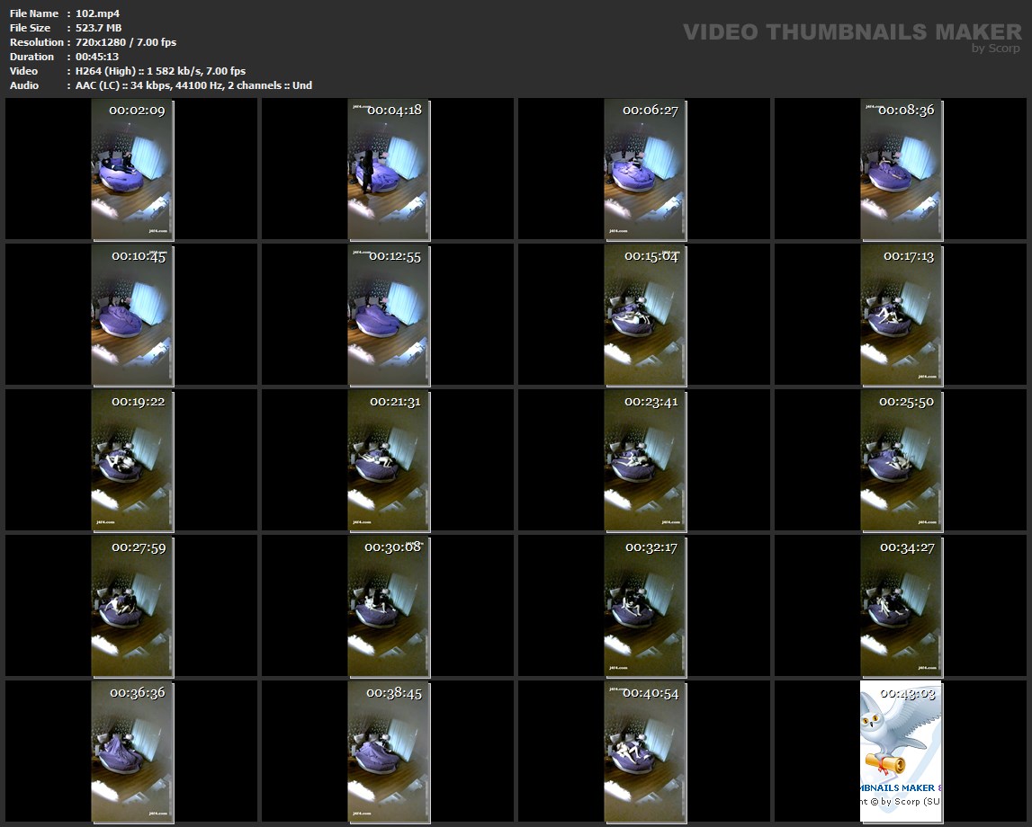This screenshot has width=1032, height=827.
Task: Open the frame at 00:08:36
Action: pyautogui.click(x=902, y=170)
